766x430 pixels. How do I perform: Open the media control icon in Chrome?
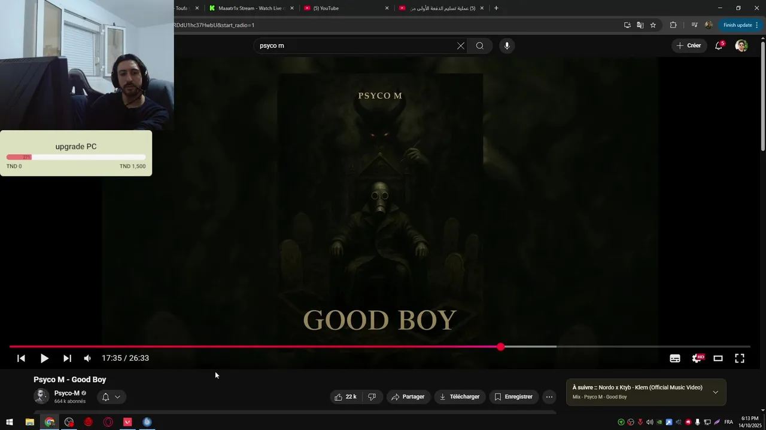tap(694, 25)
